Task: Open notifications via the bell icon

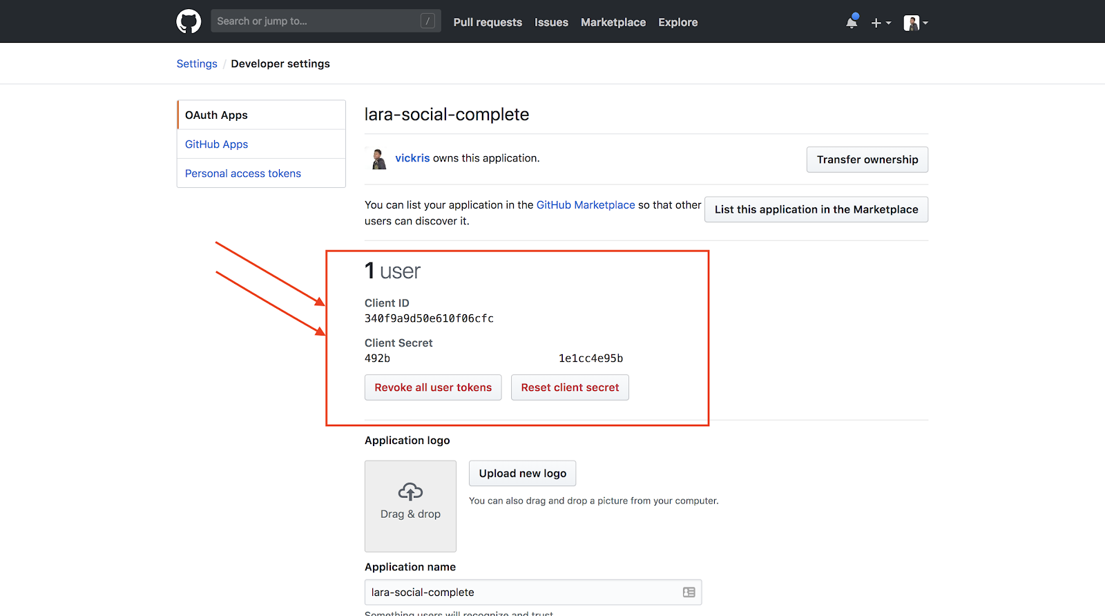Action: 852,23
